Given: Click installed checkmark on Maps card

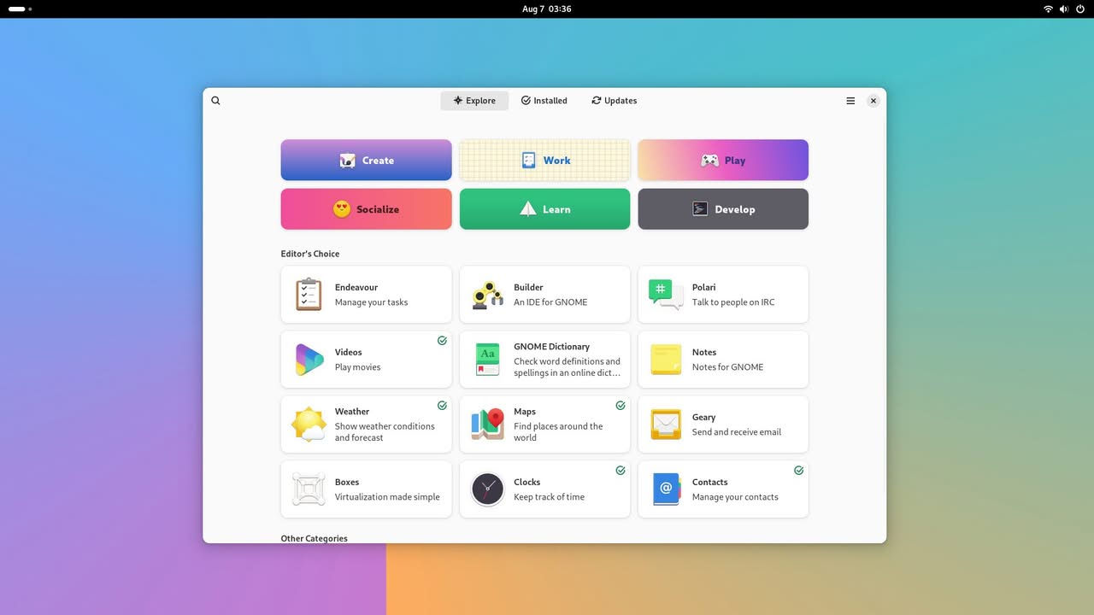Looking at the screenshot, I should coord(621,406).
